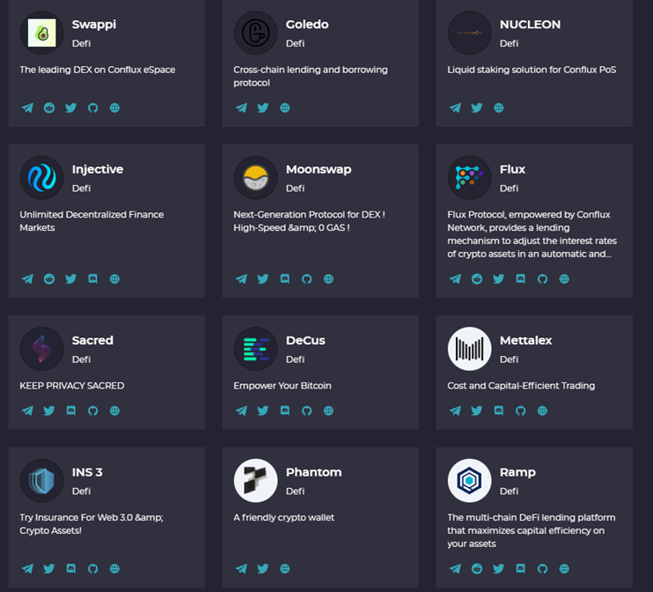Visit Phantom's website globe icon
Screen dimensions: 653x592
pyautogui.click(x=285, y=568)
